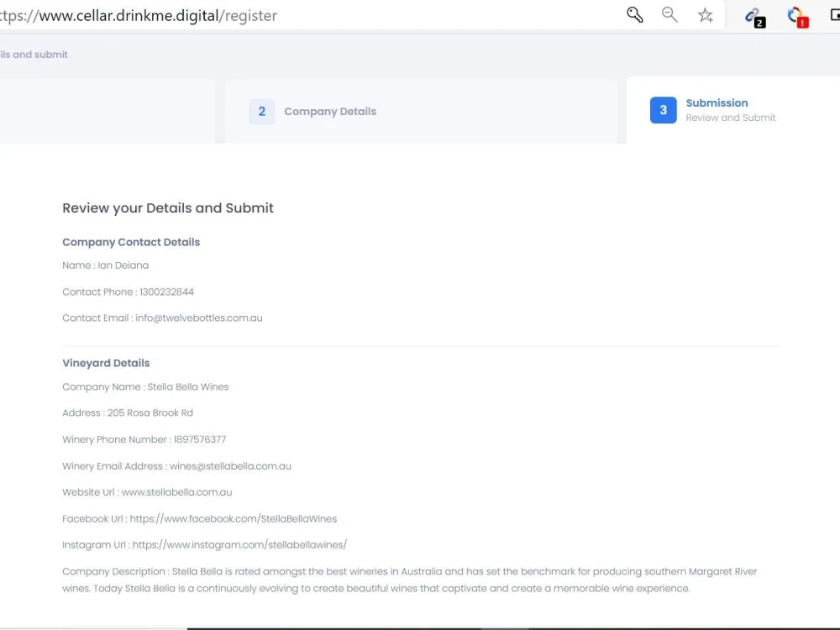Click website url www.stellabella.com.au
The width and height of the screenshot is (840, 630).
tap(176, 492)
